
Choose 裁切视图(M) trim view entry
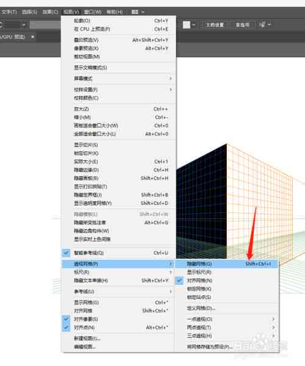tap(118, 57)
